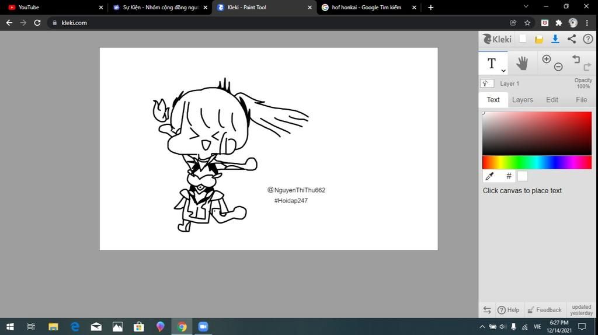
Task: Undo the last action
Action: 576,59
